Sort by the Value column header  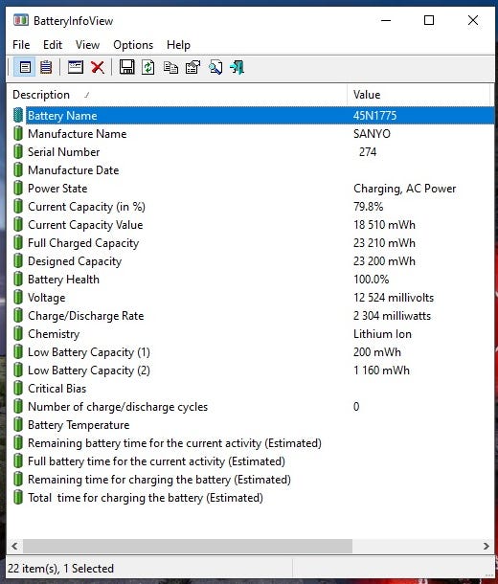[419, 95]
